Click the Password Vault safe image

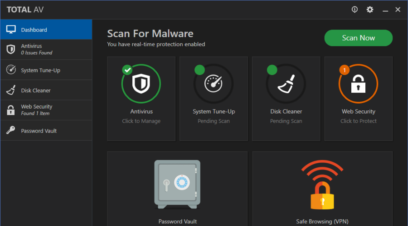click(x=177, y=184)
